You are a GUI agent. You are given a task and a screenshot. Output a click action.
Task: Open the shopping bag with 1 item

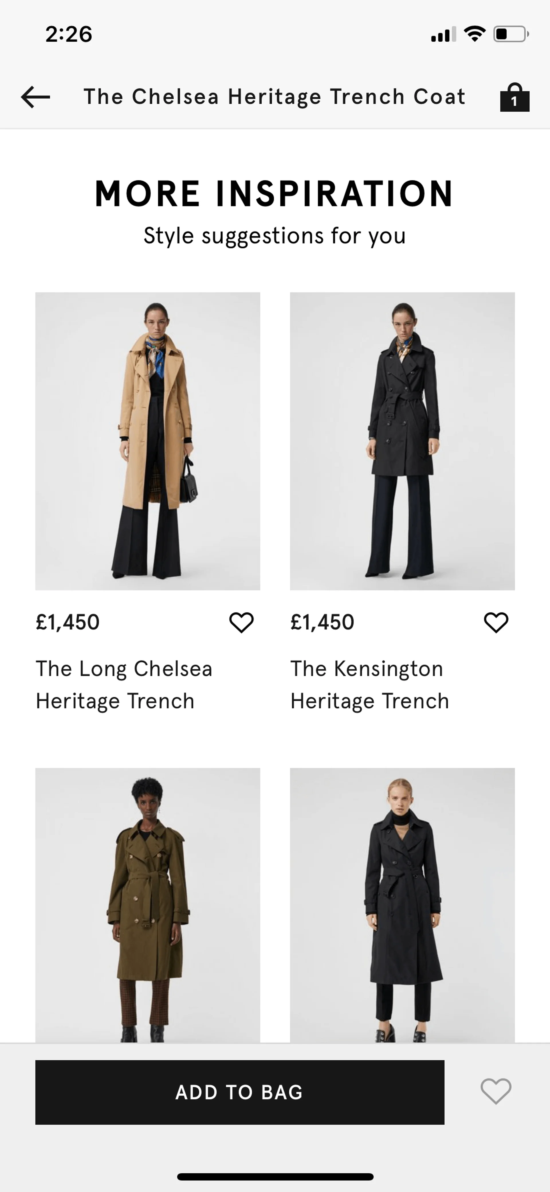pos(514,97)
